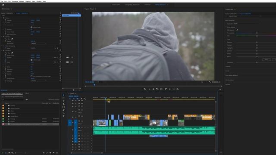The width and height of the screenshot is (276, 155).
Task: Collapse the White Balance group in Lumetri
Action: [x=226, y=27]
